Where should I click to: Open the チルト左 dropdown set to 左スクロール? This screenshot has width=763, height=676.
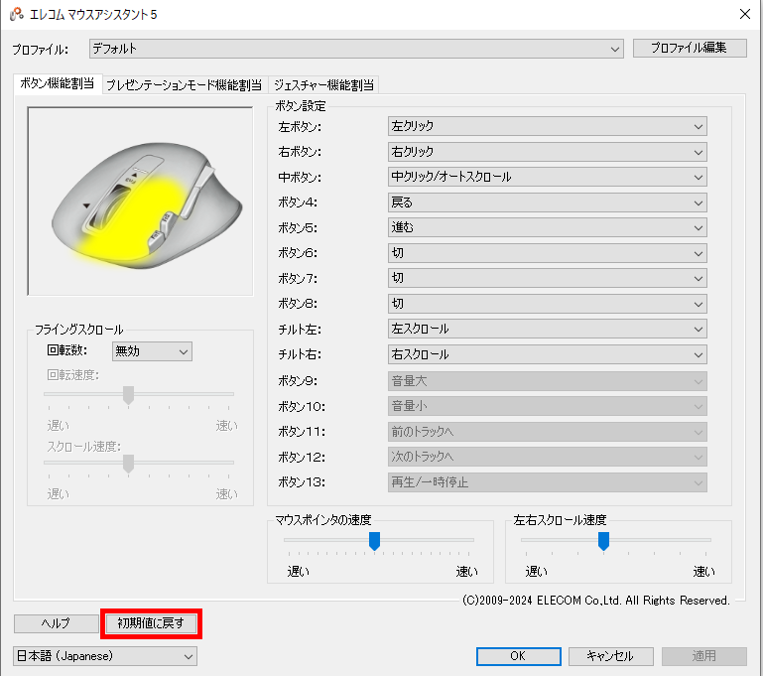(547, 329)
